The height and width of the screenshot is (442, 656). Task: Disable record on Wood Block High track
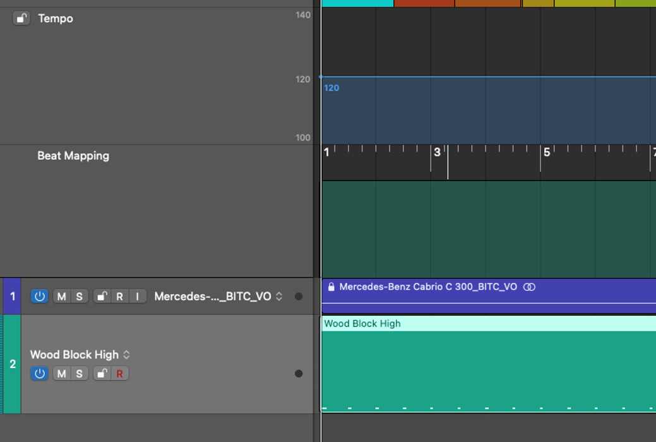(x=120, y=373)
